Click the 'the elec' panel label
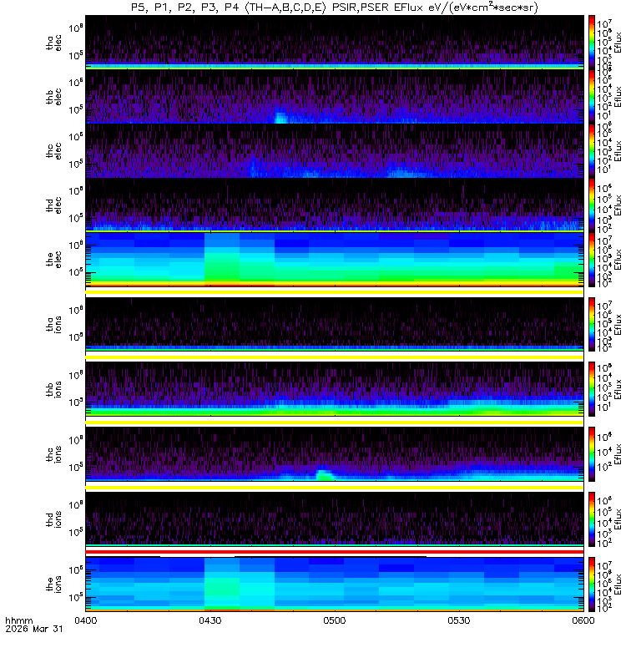Image resolution: width=626 pixels, height=668 pixels. (53, 259)
